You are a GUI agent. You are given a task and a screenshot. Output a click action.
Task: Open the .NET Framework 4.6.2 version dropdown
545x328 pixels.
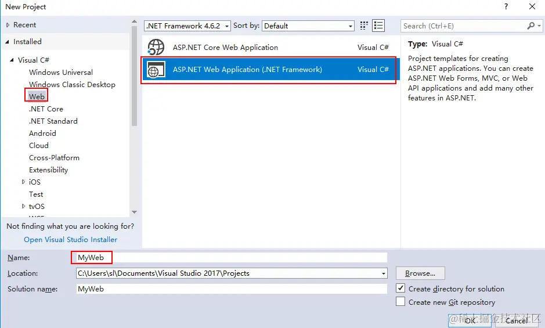click(187, 26)
